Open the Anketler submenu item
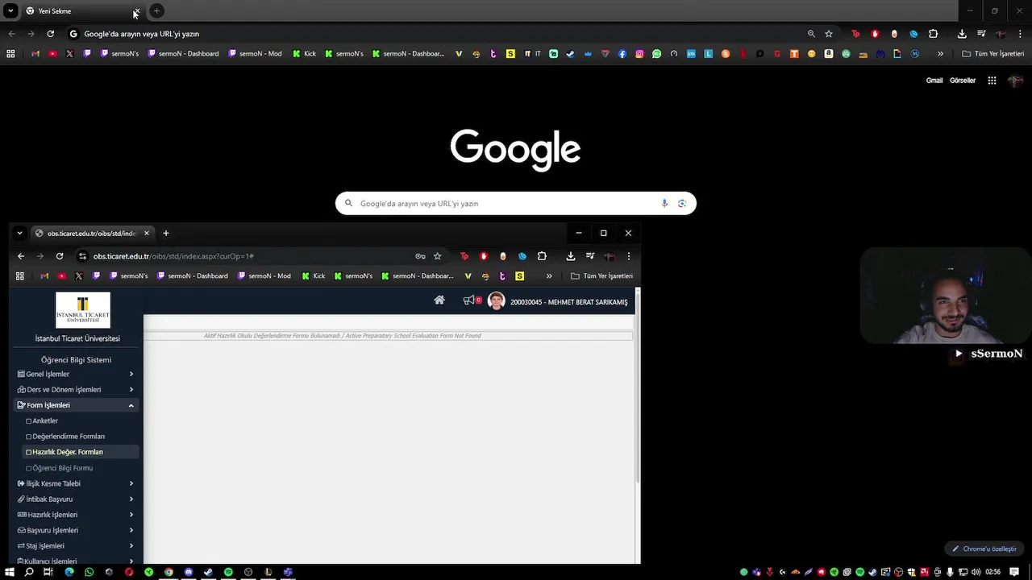 pos(45,420)
